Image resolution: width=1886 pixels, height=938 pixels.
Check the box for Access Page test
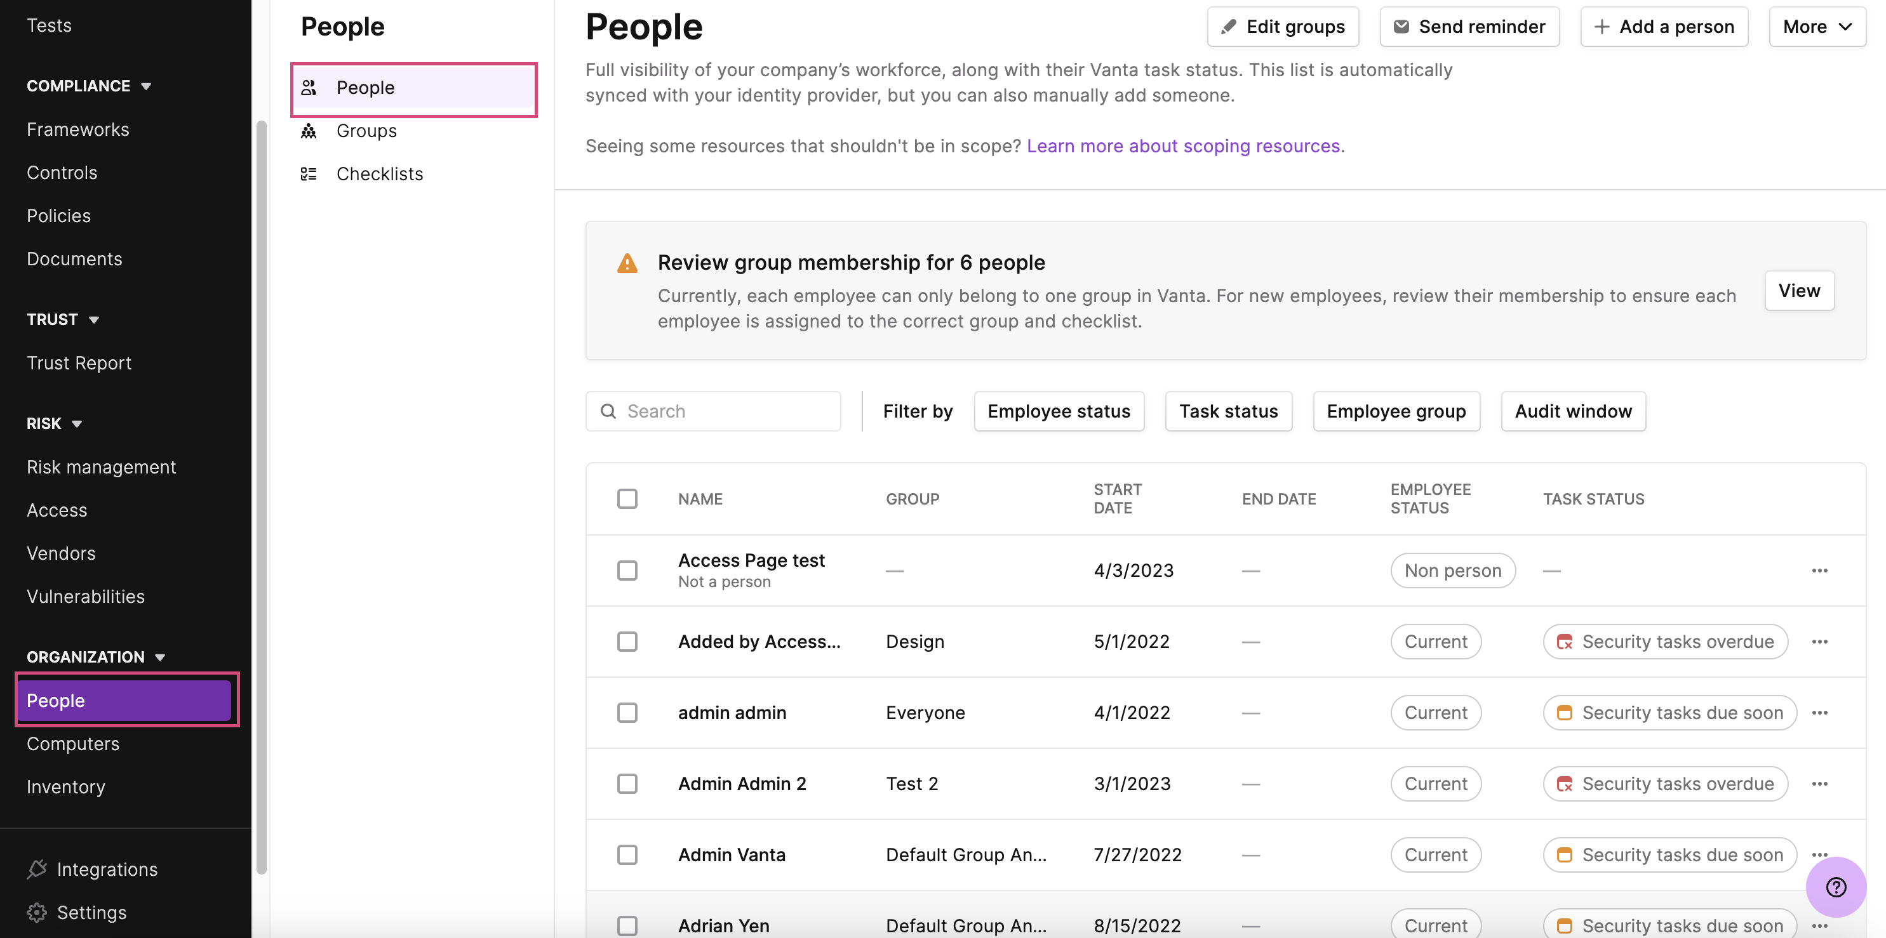coord(627,571)
